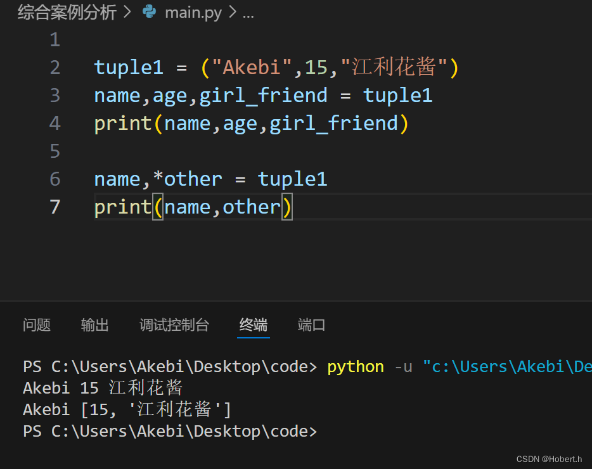Click the final terminal prompt line
Viewport: 592px width, 469px height.
[170, 431]
